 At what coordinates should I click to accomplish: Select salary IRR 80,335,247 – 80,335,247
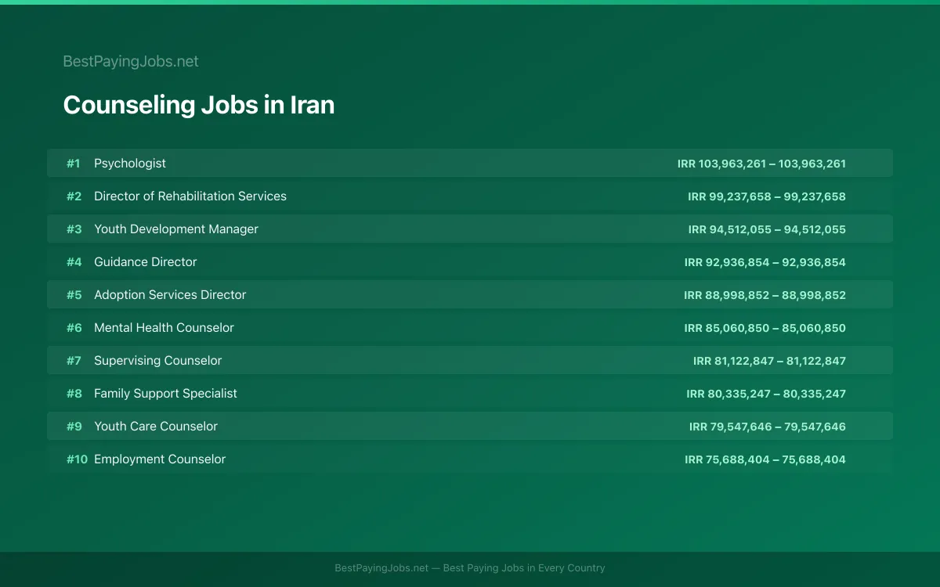pos(766,394)
